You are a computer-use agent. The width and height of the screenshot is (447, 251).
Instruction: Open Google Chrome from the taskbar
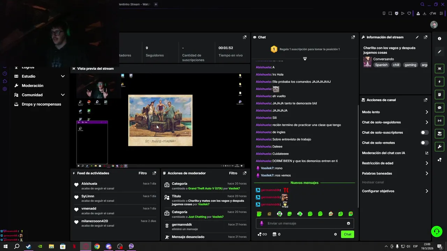pos(97,246)
